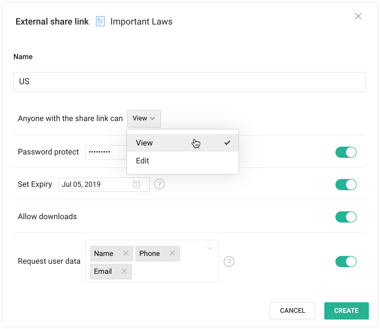Click the CANCEL button
Image resolution: width=380 pixels, height=329 pixels.
point(292,311)
